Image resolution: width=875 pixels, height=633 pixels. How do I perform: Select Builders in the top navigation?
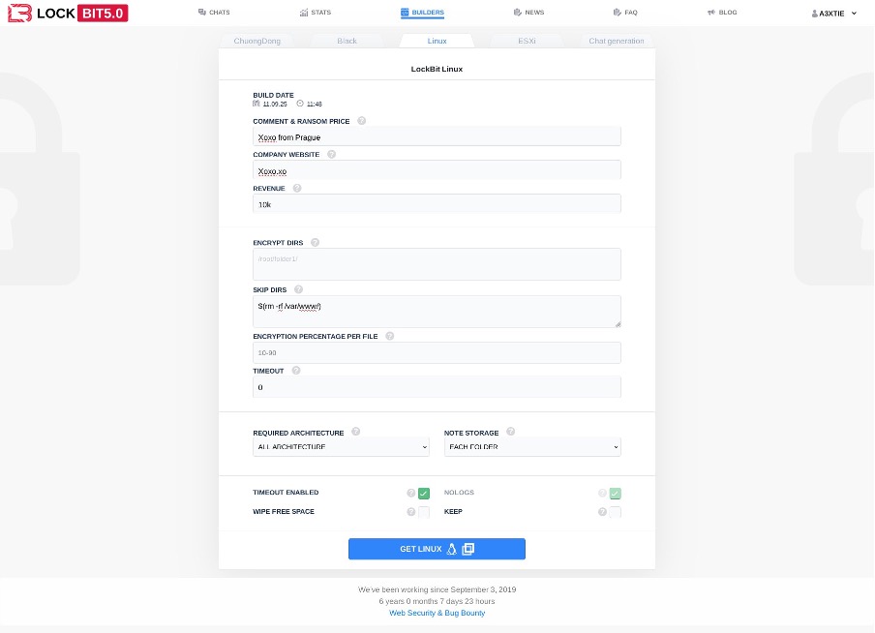(x=422, y=13)
